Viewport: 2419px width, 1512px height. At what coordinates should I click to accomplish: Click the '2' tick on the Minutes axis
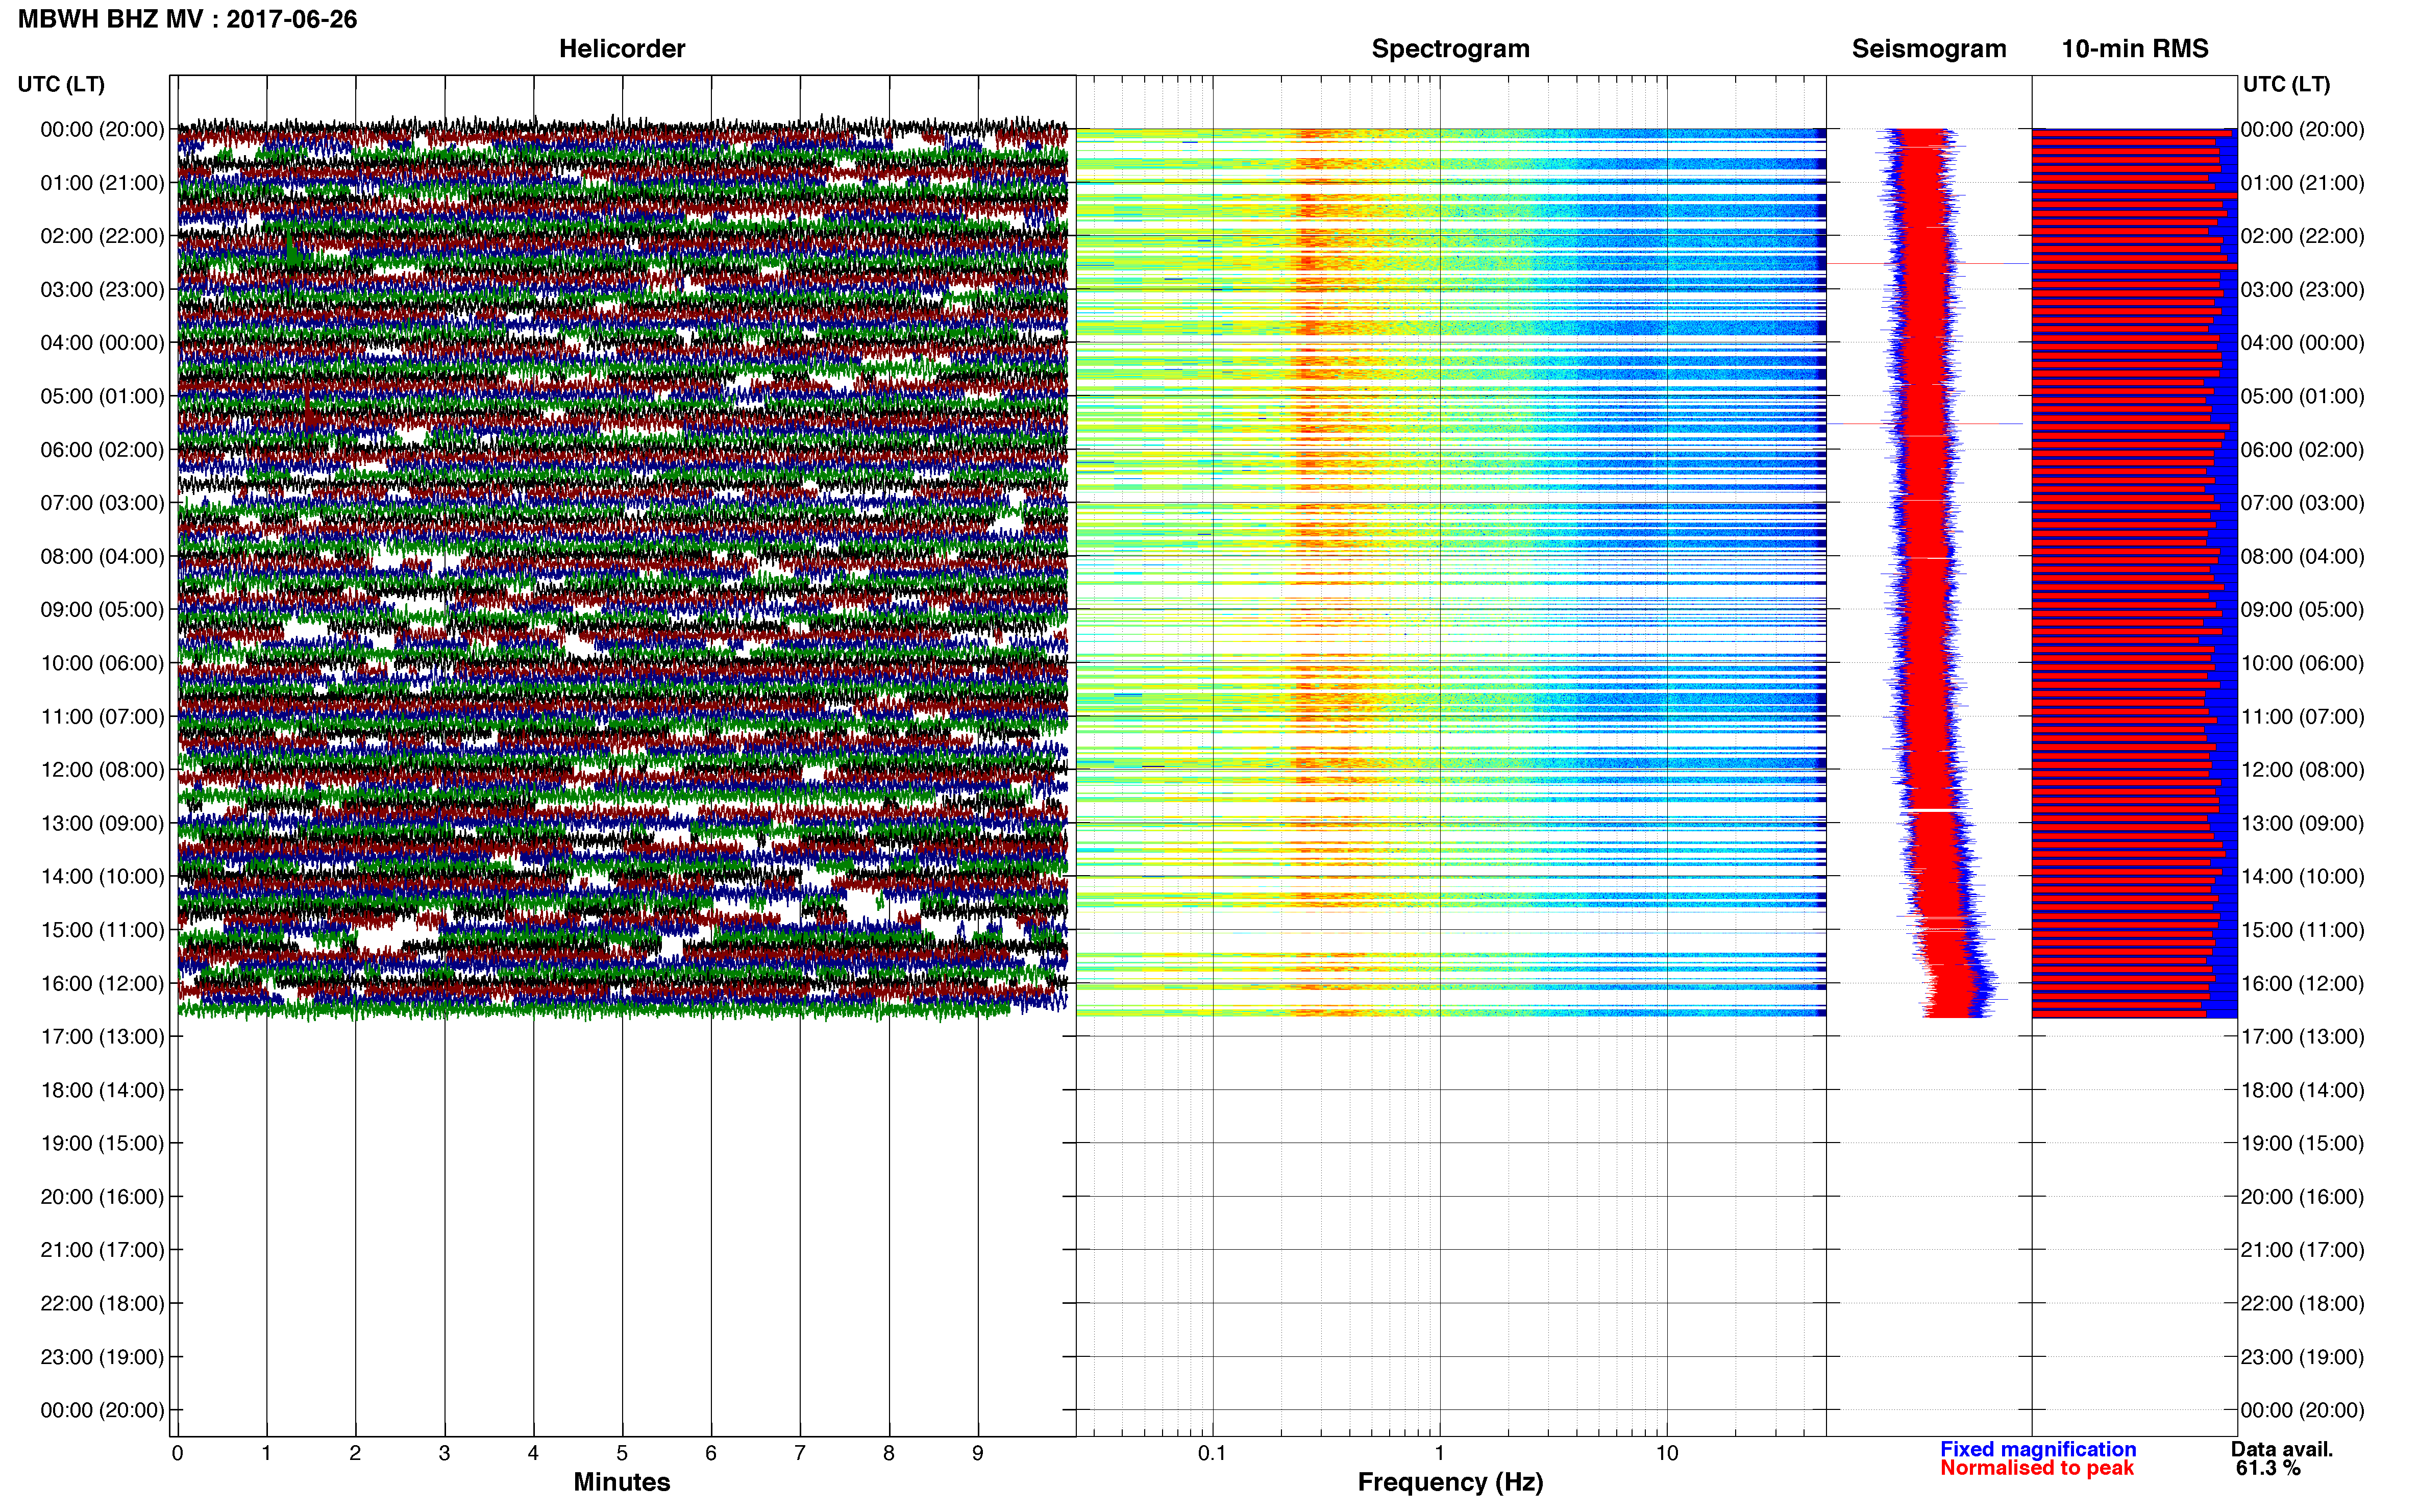[355, 1454]
